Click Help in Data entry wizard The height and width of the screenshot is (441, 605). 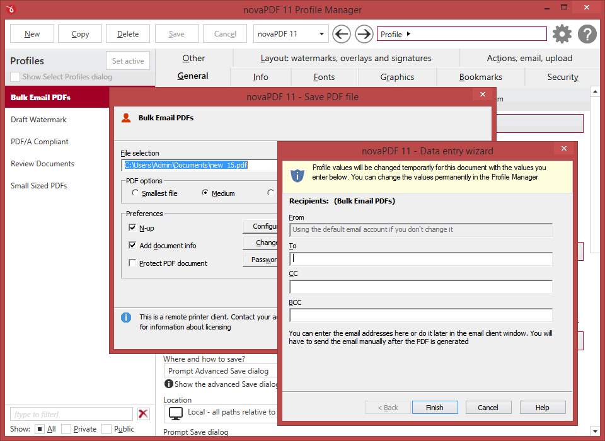[542, 408]
